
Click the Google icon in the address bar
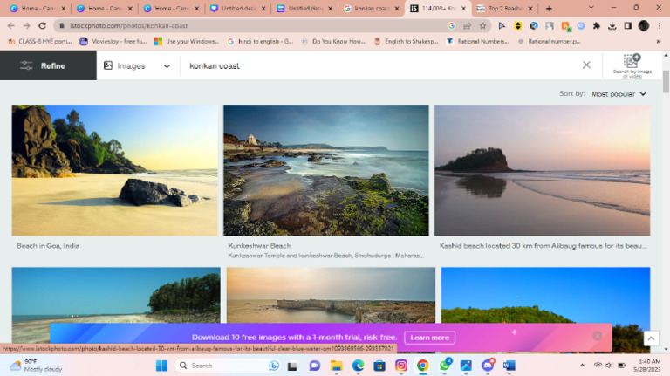click(x=451, y=26)
